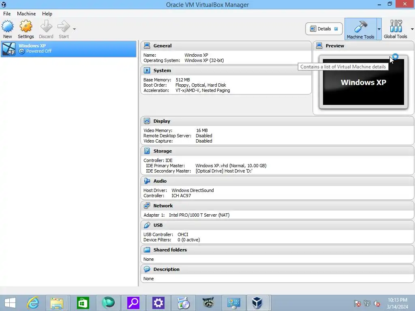Open the Machine menu
415x311 pixels.
click(26, 13)
